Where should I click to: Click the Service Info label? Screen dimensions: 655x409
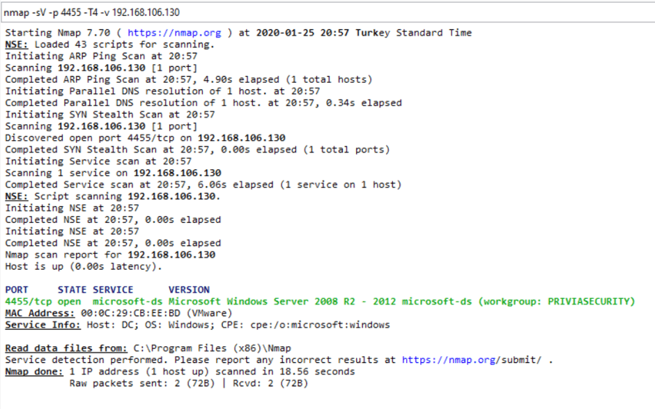(x=43, y=325)
